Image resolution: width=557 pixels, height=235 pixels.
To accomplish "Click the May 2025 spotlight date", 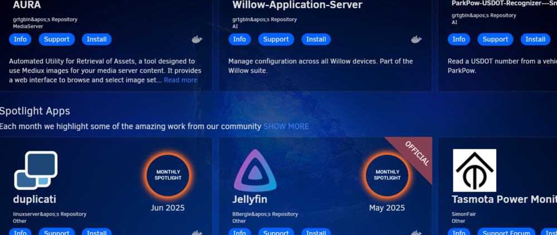I will [387, 208].
